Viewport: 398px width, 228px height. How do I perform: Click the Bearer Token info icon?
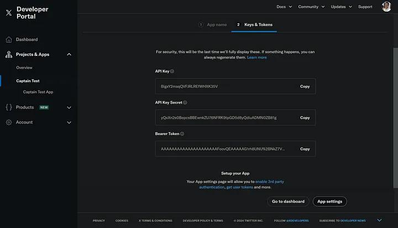click(x=182, y=134)
